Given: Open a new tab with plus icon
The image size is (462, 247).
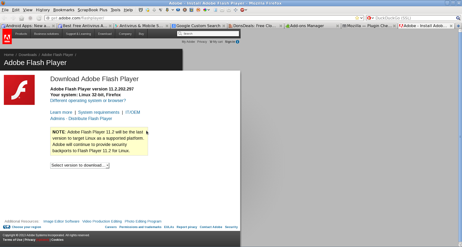Looking at the screenshot, I should coord(458,26).
